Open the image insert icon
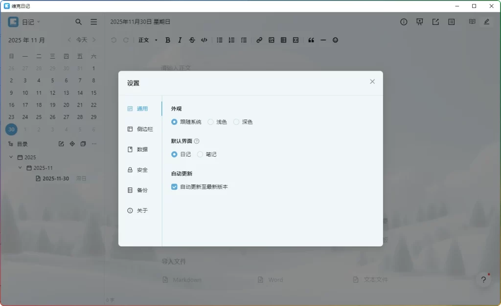 [x=271, y=40]
